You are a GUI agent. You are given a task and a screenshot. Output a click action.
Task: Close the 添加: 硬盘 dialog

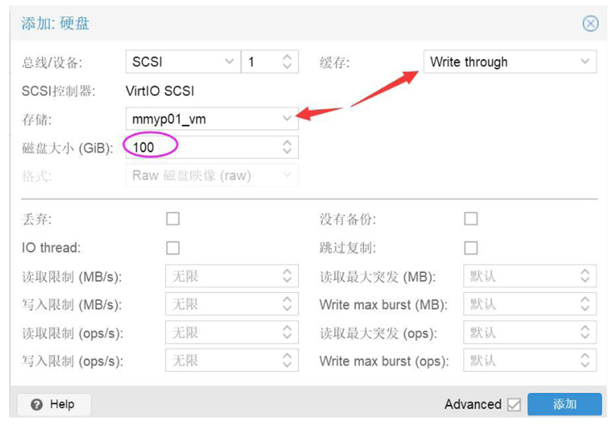[591, 24]
